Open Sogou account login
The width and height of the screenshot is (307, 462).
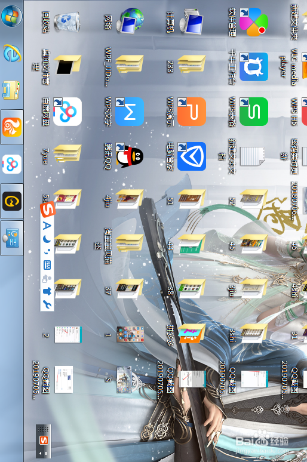point(47,278)
